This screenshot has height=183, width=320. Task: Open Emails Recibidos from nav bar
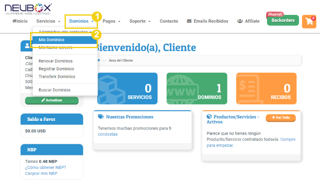pyautogui.click(x=208, y=21)
